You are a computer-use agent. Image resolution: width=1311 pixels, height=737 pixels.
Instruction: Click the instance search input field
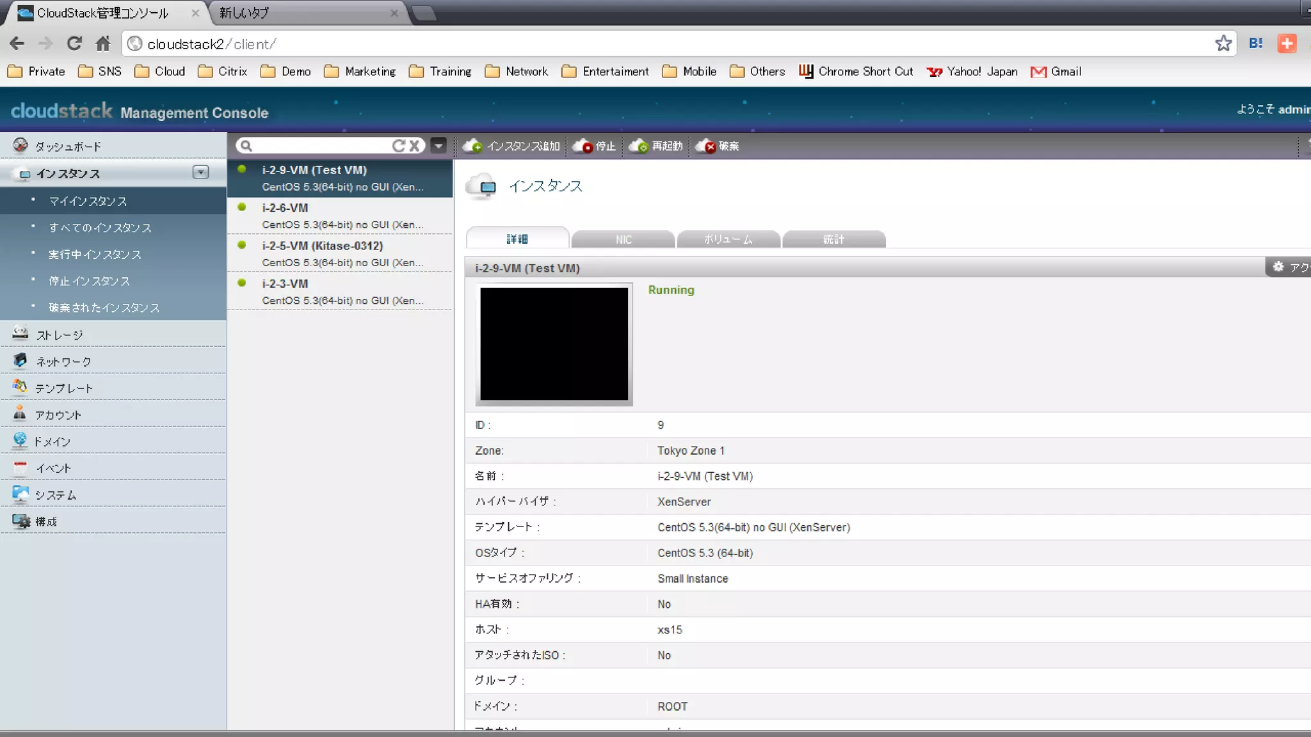320,146
